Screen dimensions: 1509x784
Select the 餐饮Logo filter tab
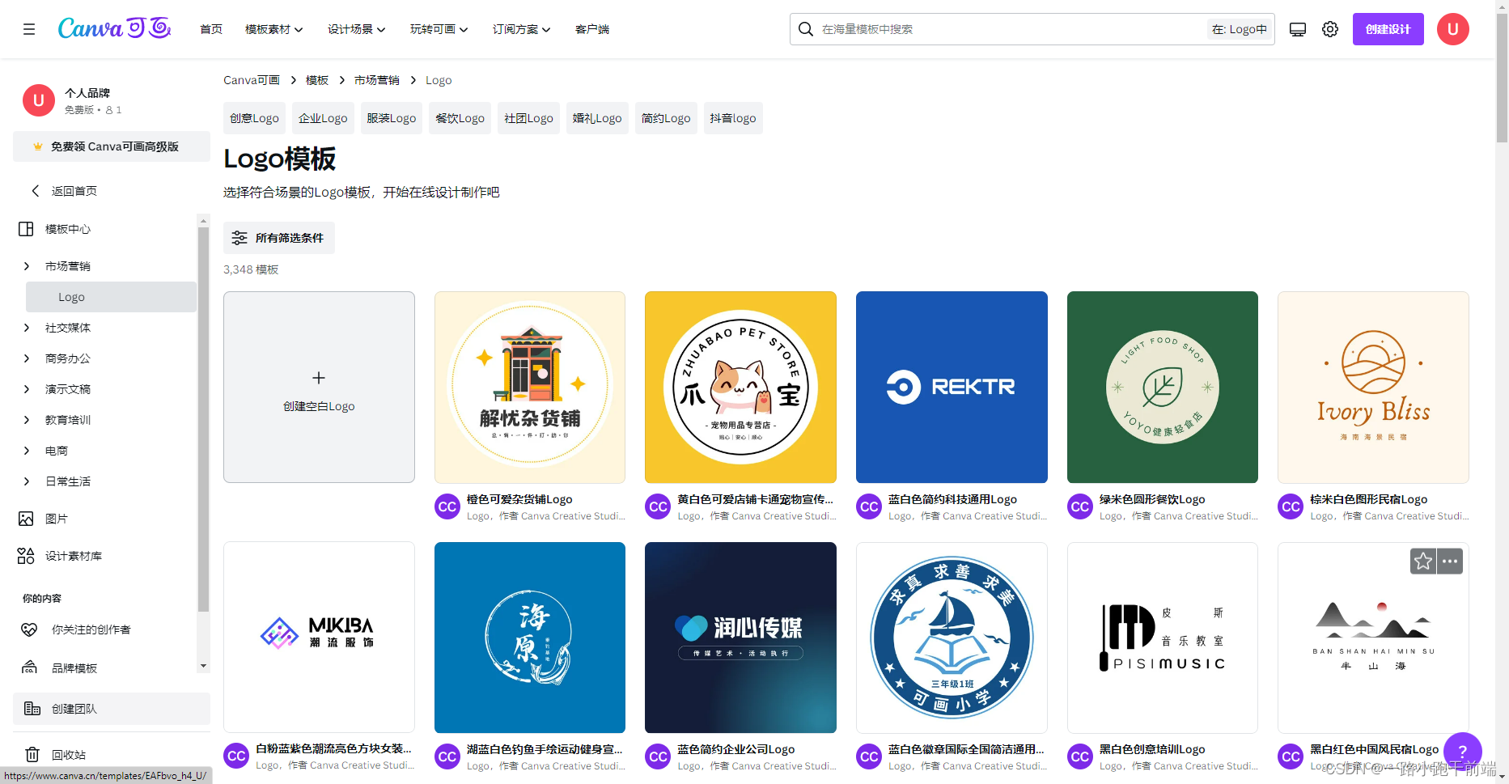point(460,118)
